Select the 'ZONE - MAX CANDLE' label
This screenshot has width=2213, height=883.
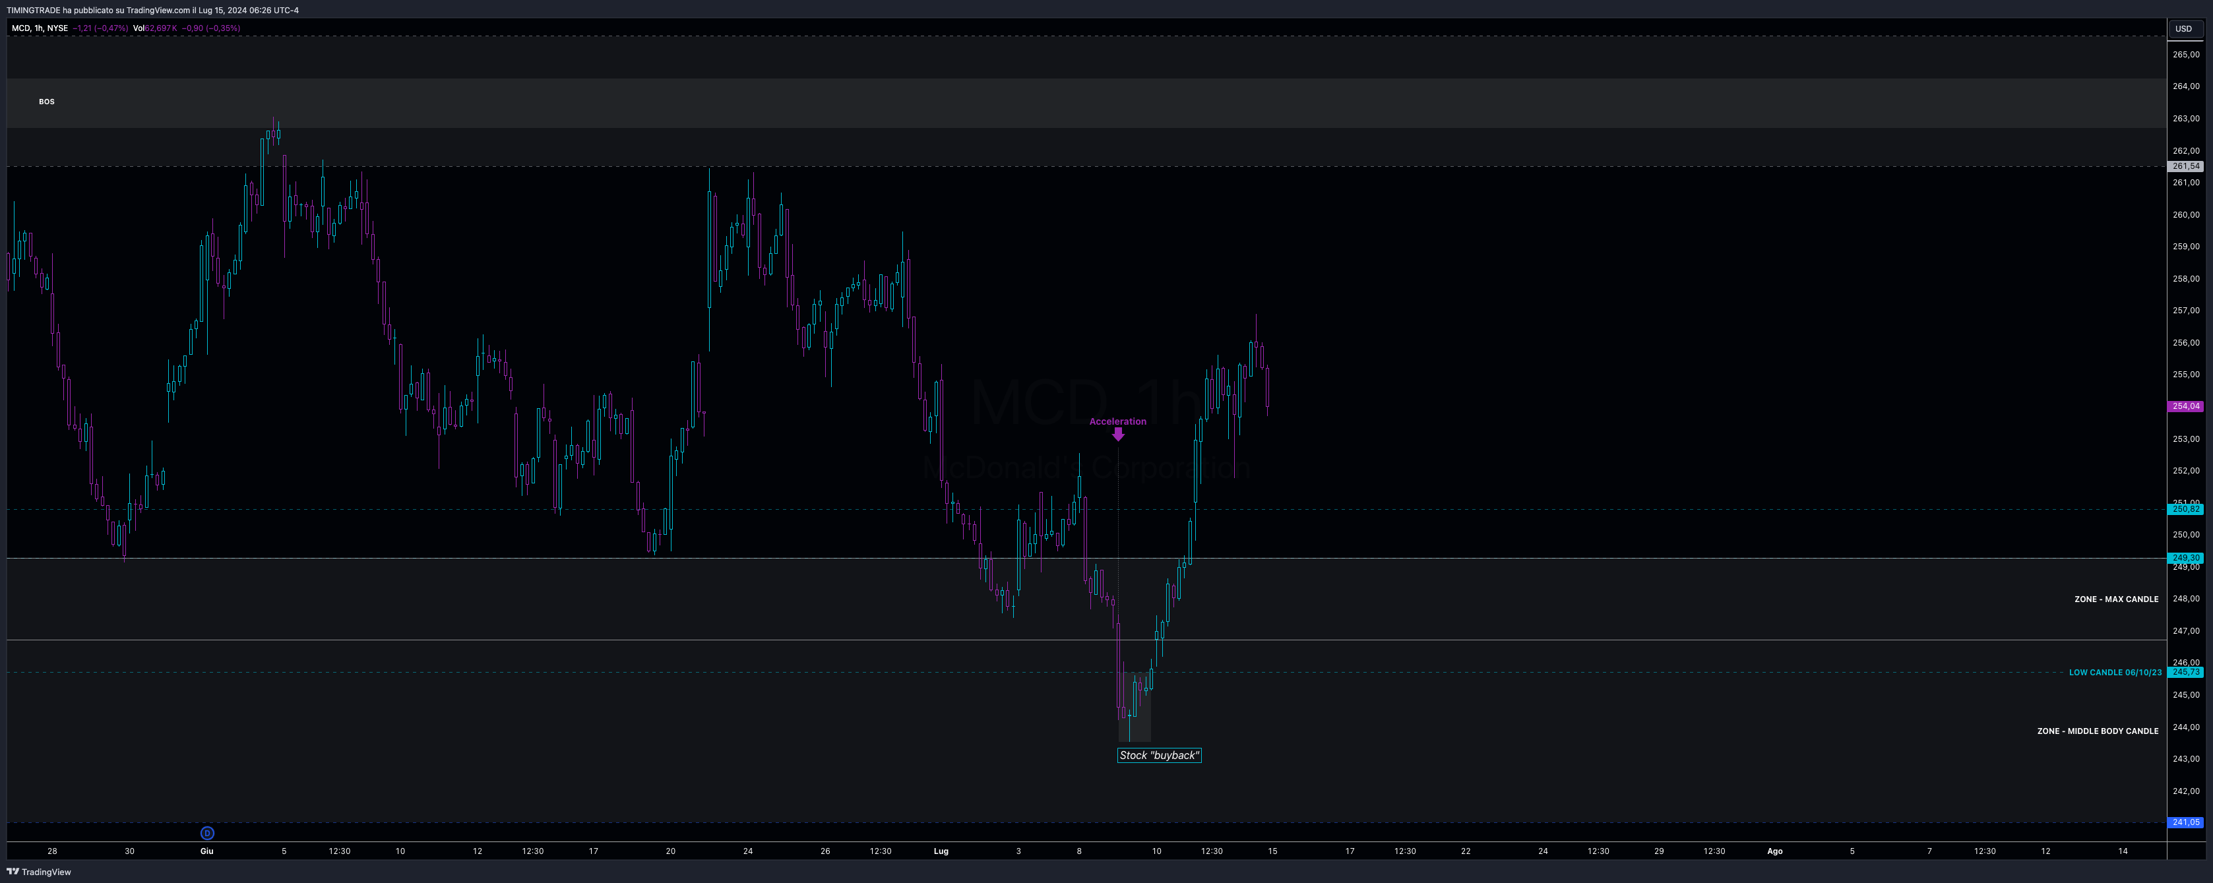2116,599
